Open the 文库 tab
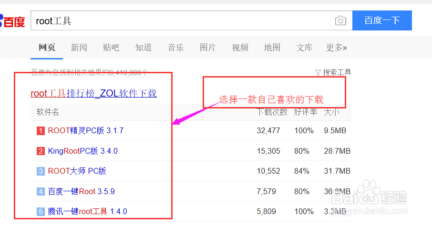 tap(304, 48)
